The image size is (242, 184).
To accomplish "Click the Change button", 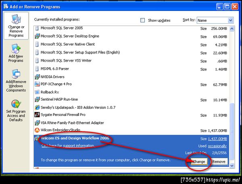I will (199, 162).
